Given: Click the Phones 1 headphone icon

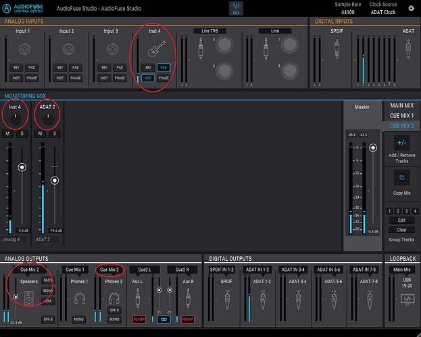Looking at the screenshot, I should [x=80, y=298].
